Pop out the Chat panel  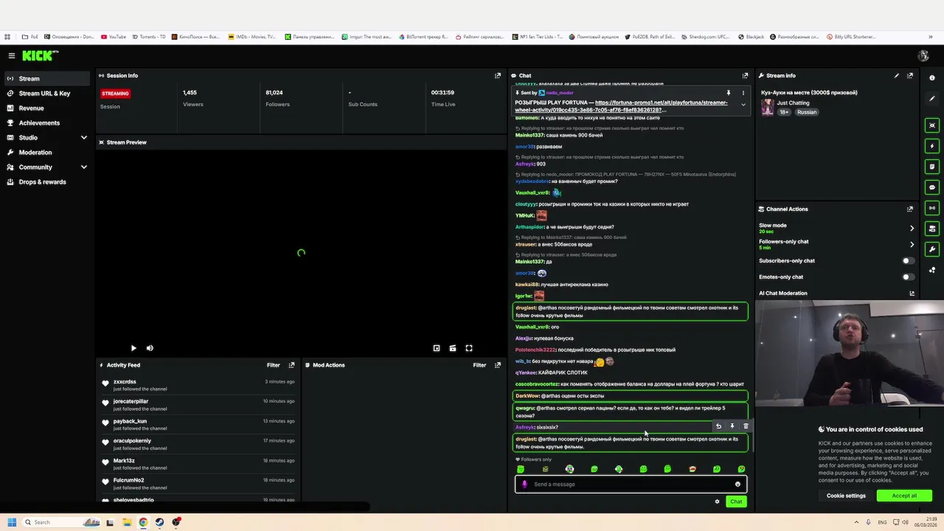pos(745,75)
